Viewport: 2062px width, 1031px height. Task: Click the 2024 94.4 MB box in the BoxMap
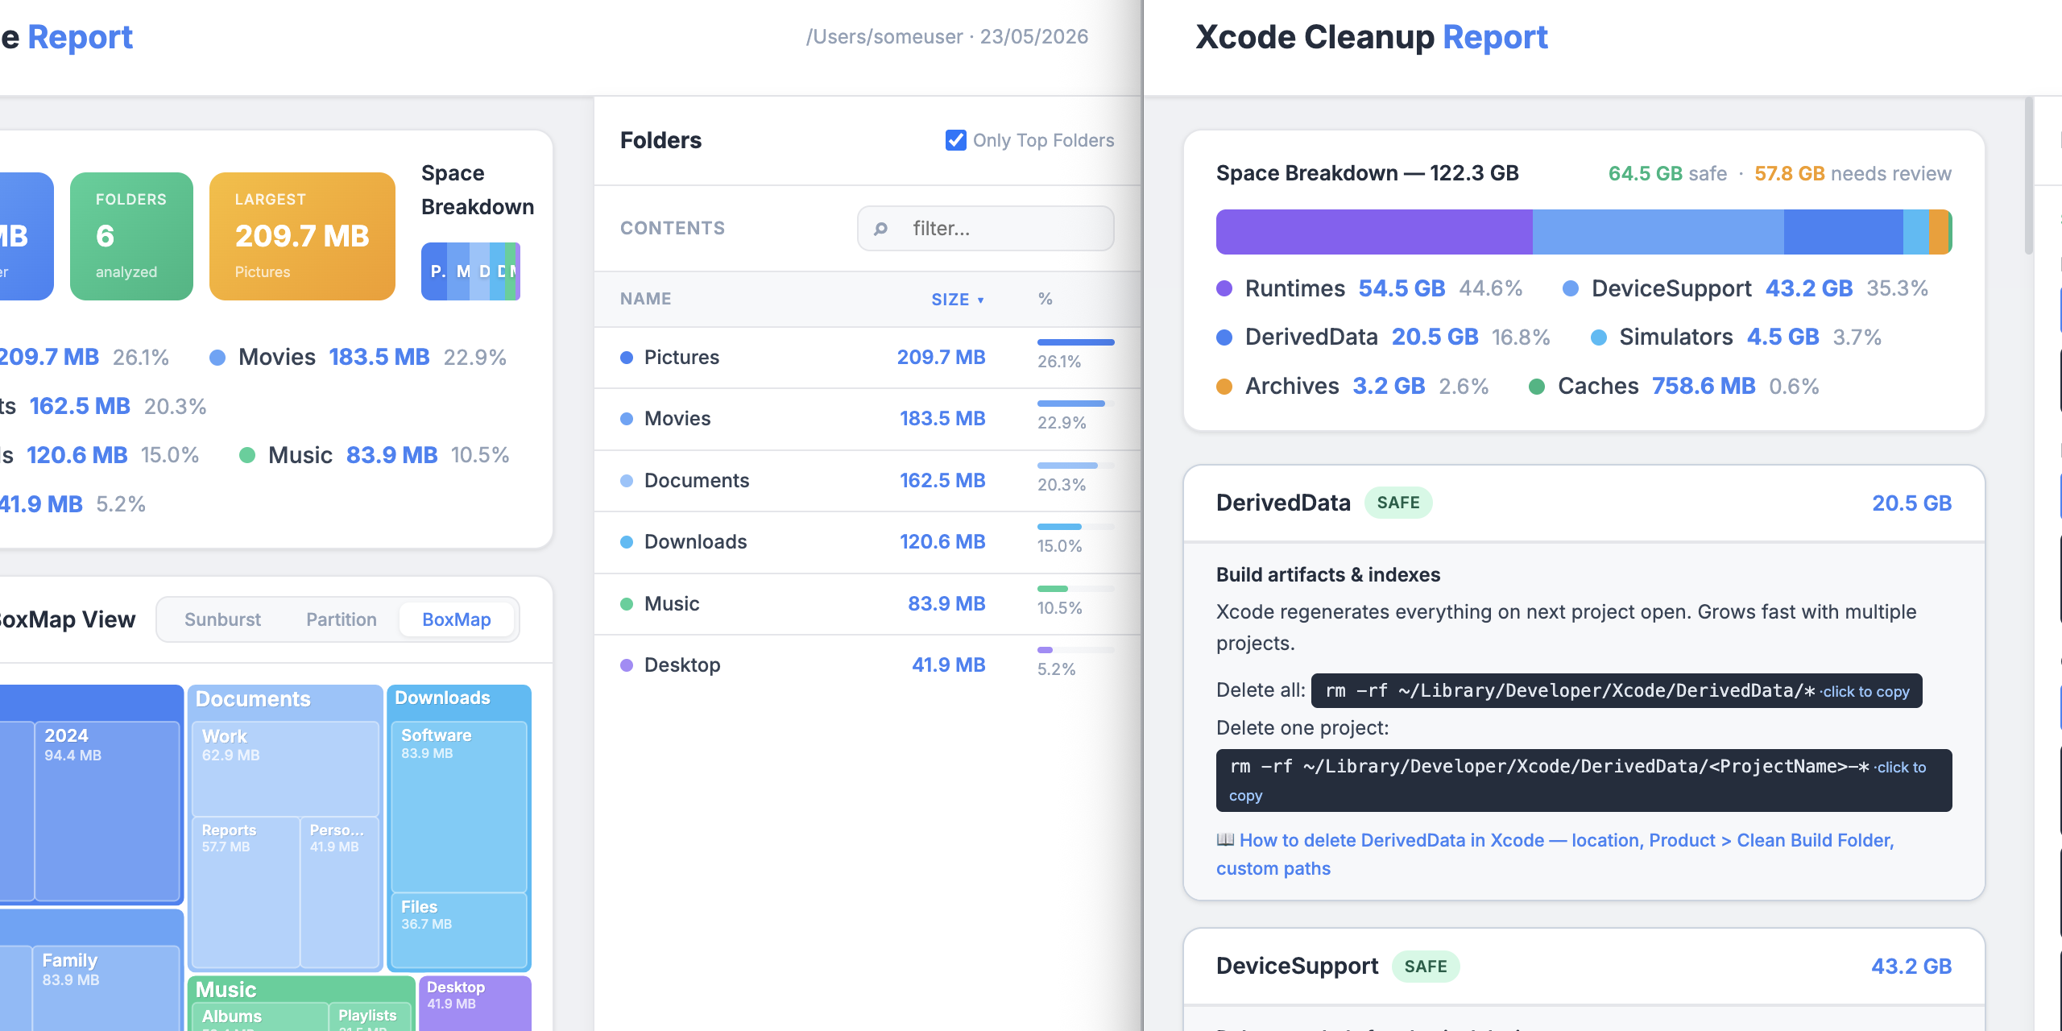107,810
